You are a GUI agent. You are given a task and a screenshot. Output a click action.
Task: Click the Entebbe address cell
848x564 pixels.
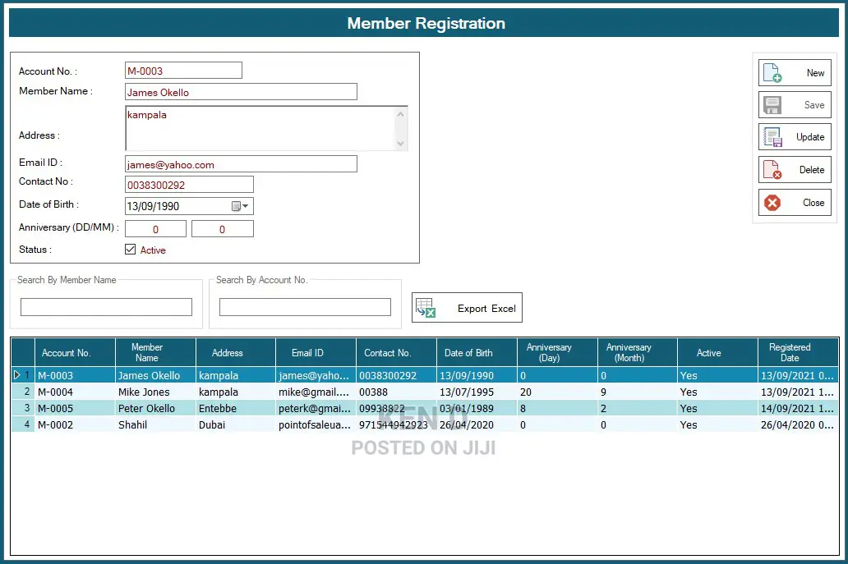(236, 408)
